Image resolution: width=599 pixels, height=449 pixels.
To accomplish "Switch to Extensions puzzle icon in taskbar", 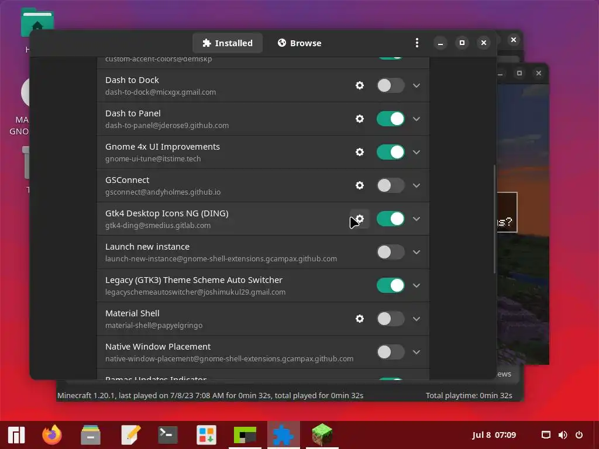I will (284, 434).
